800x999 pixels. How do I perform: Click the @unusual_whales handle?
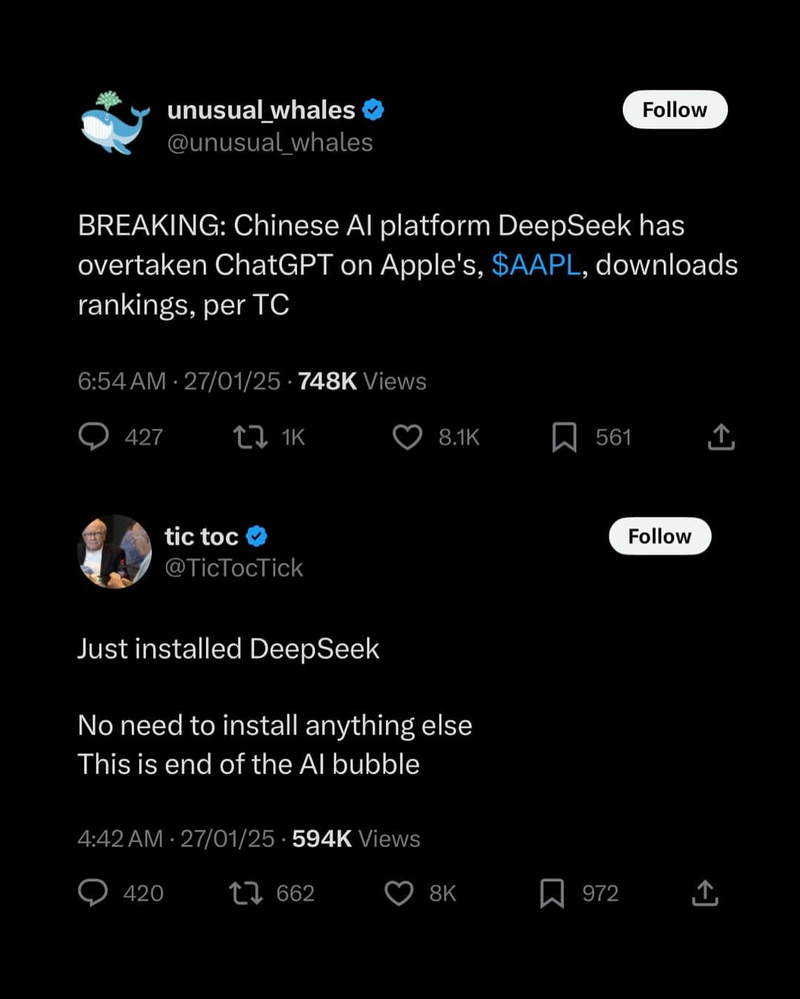(x=270, y=142)
